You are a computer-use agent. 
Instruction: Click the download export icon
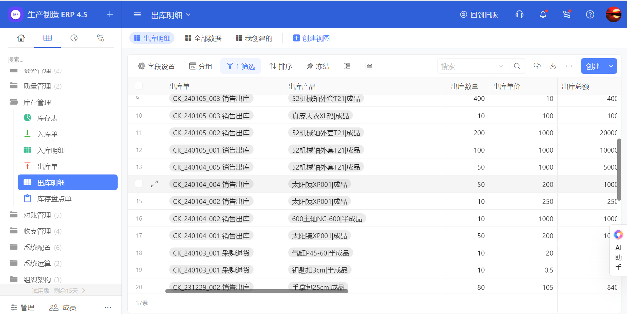pos(553,66)
